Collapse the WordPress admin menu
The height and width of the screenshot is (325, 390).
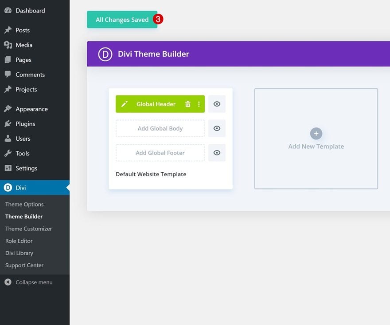click(29, 282)
